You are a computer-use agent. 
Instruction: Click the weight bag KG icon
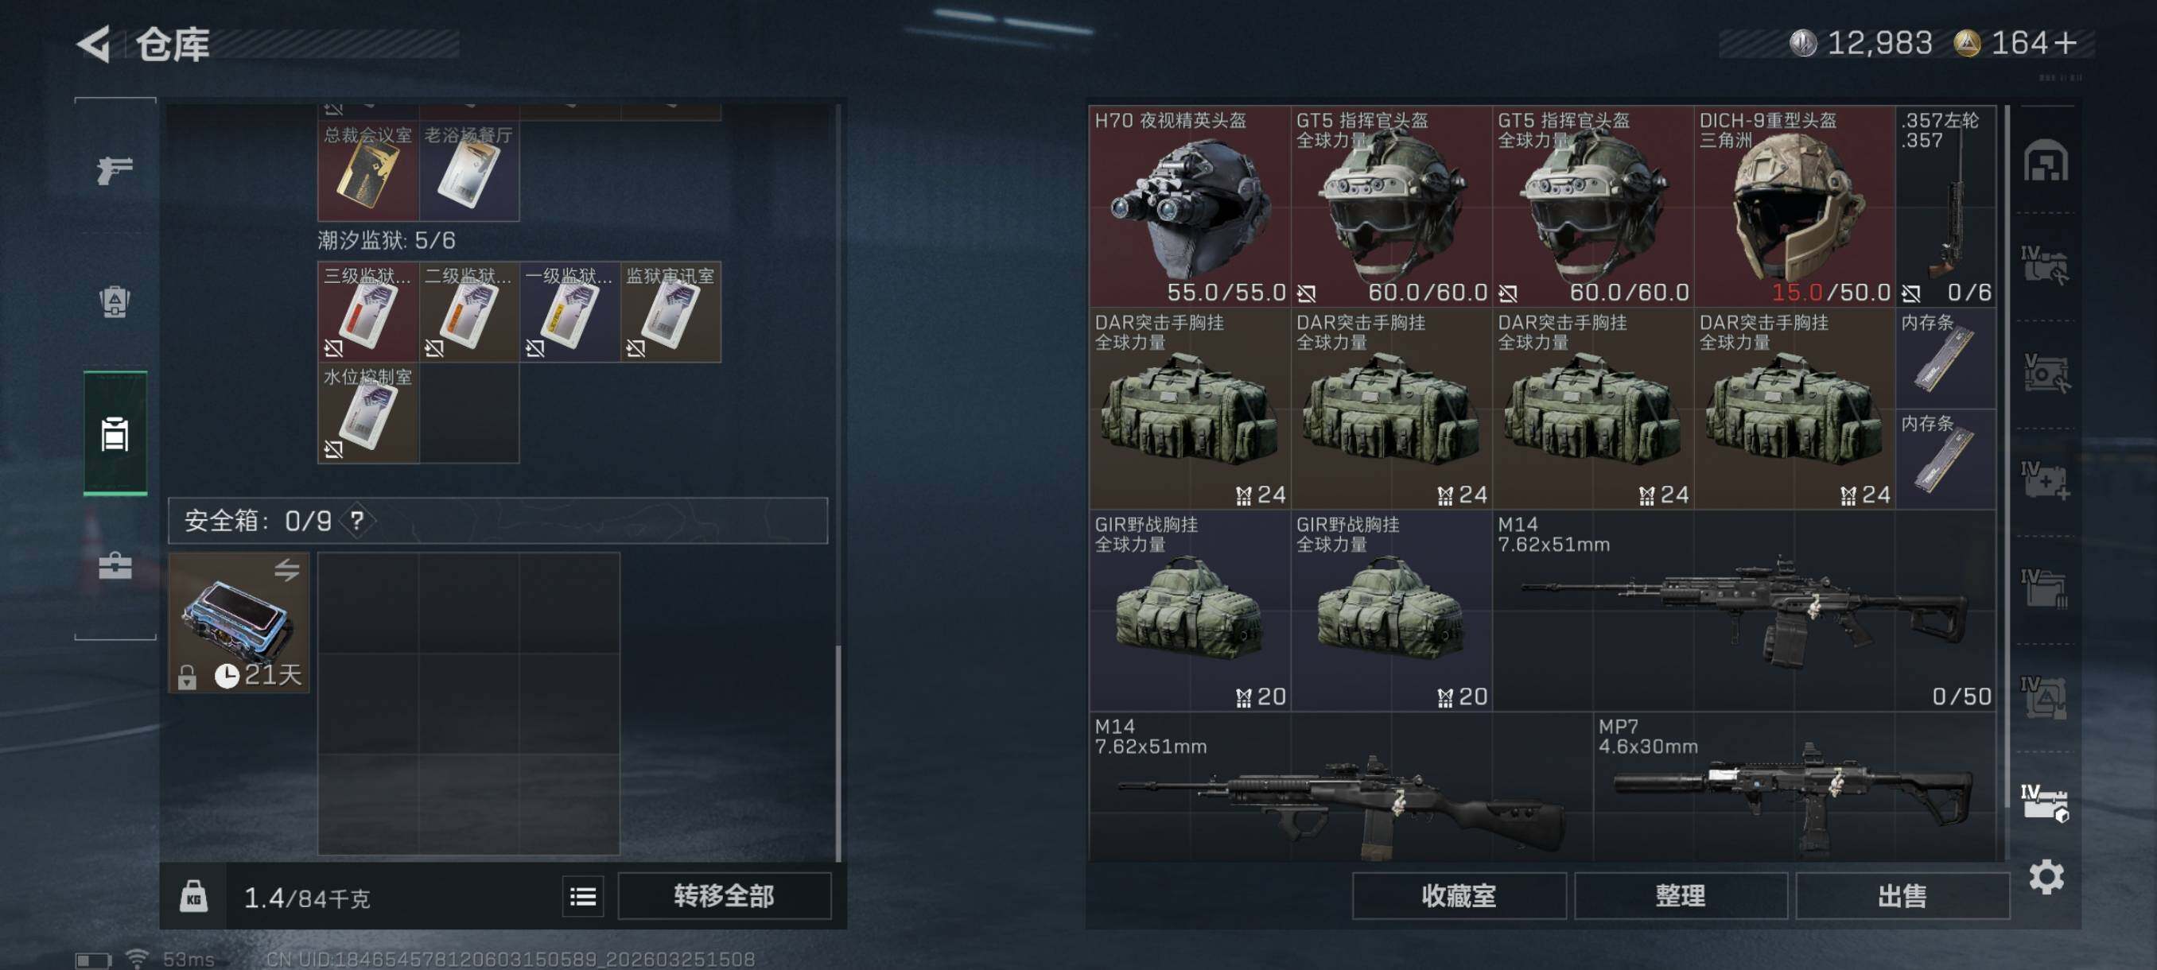click(193, 896)
